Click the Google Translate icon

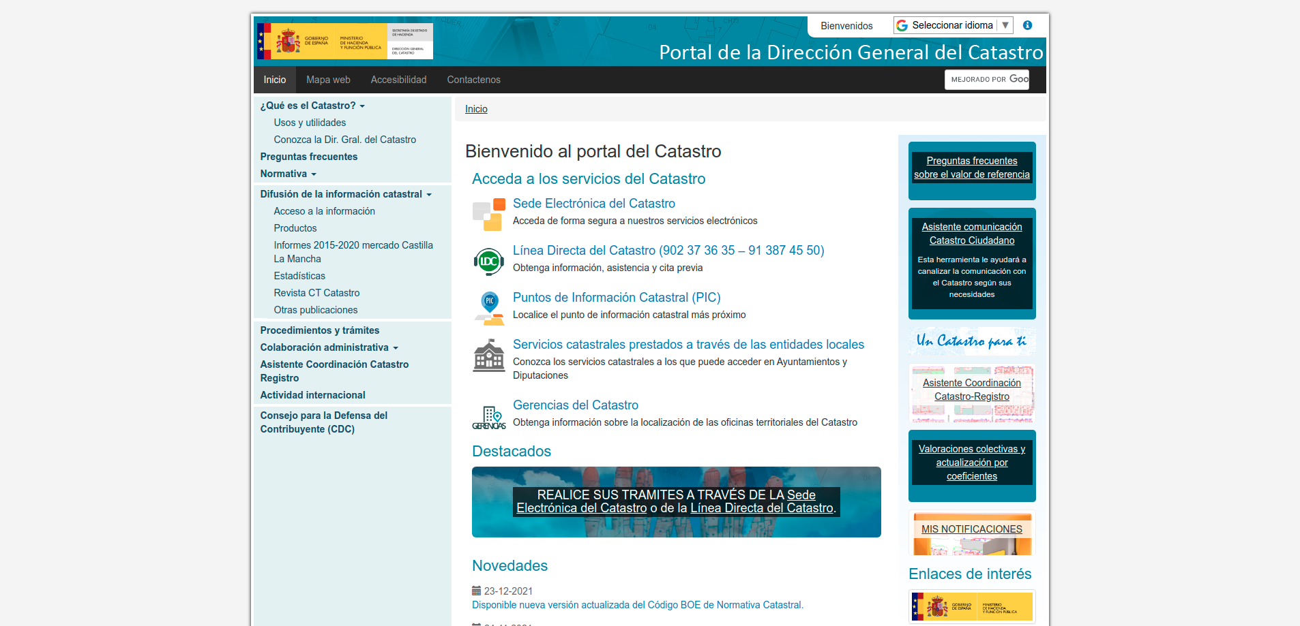click(902, 25)
